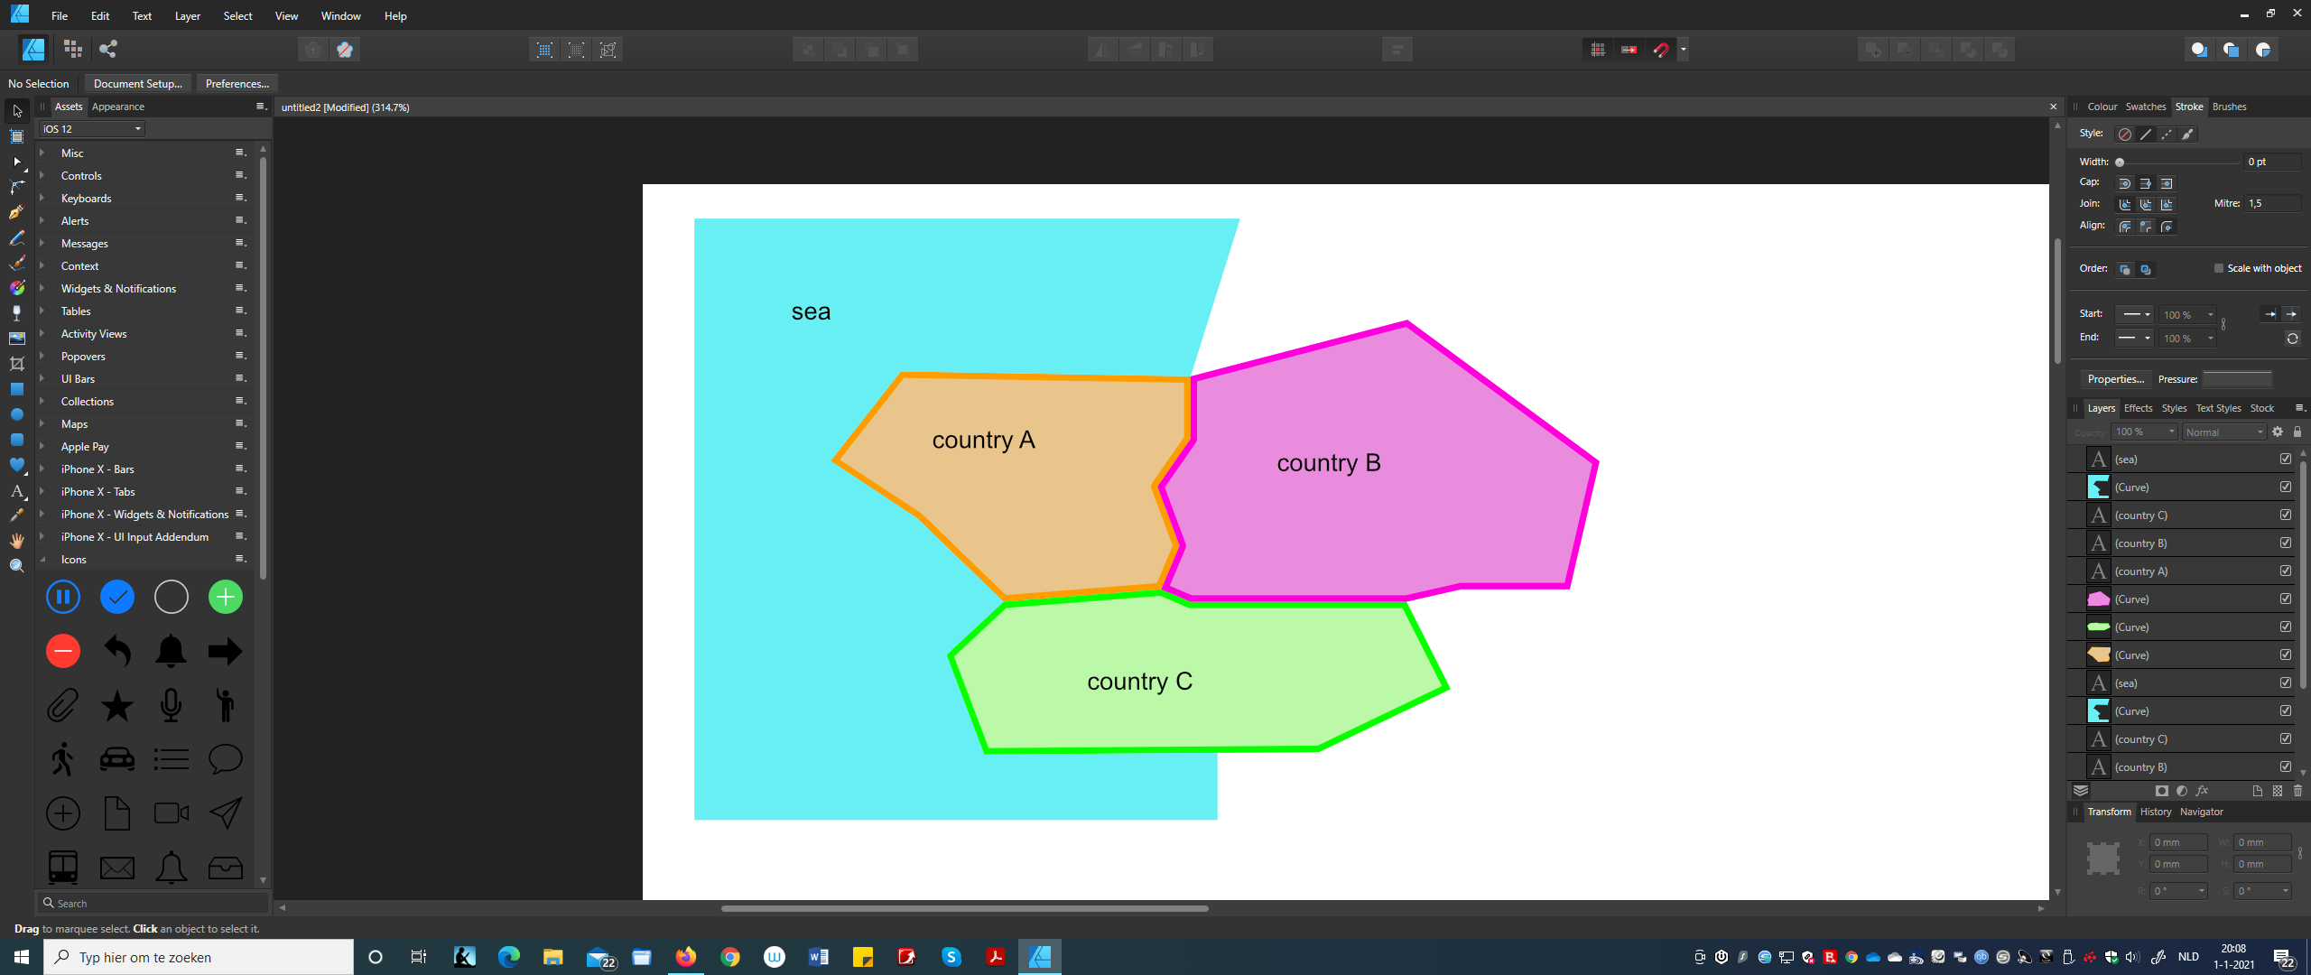This screenshot has height=975, width=2311.
Task: Open Google Chrome from the taskbar
Action: [x=730, y=957]
